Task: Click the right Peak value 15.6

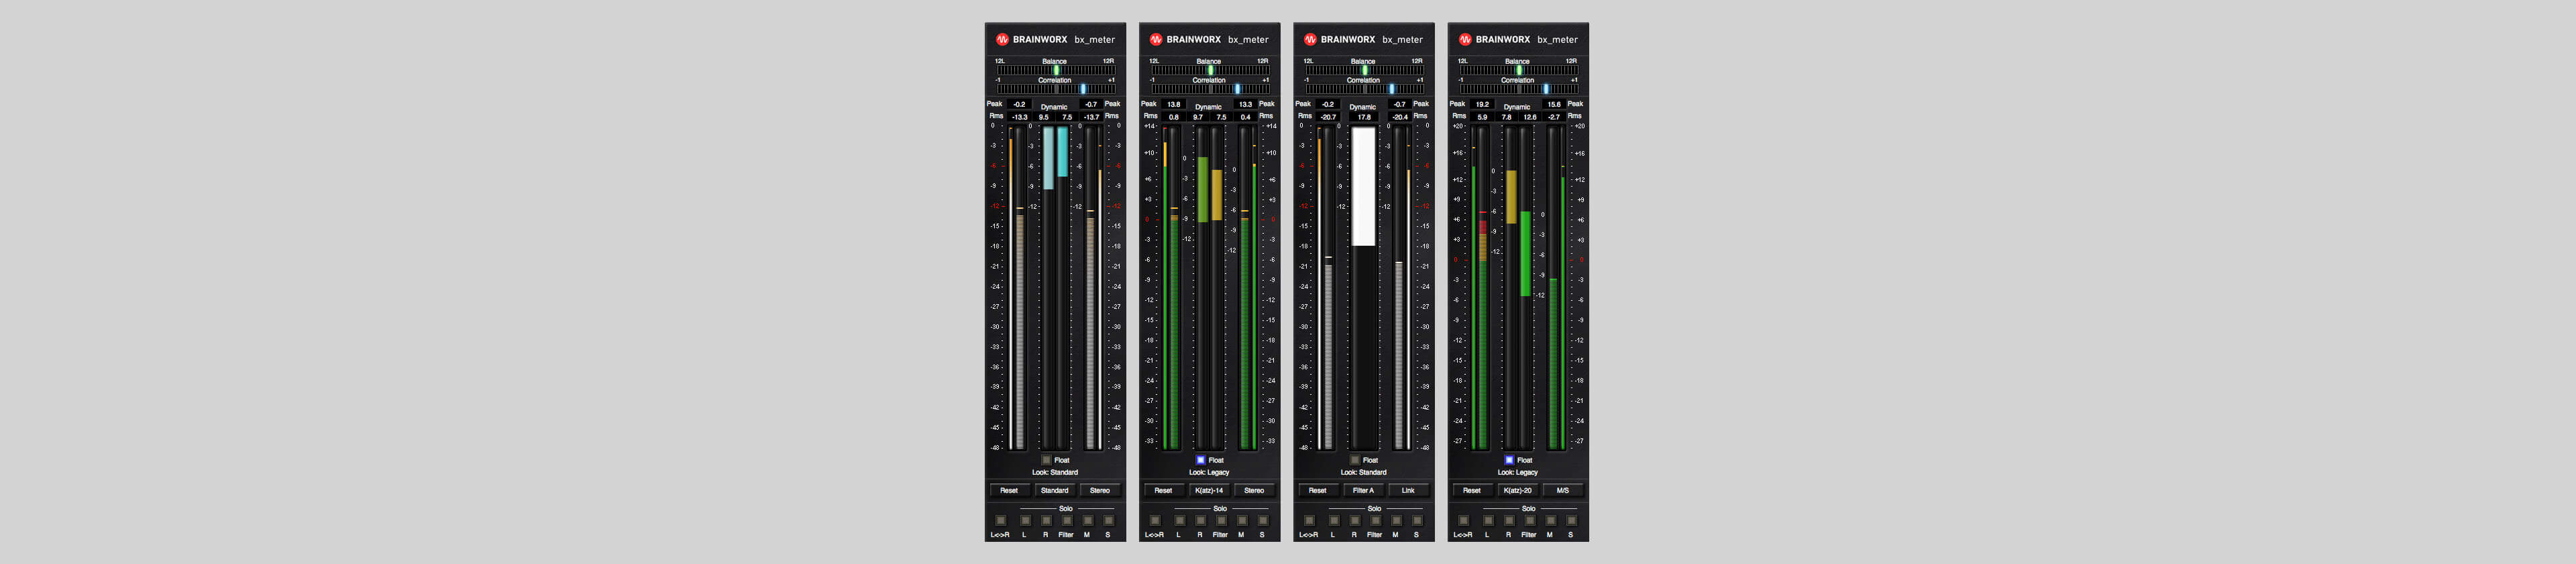Action: 1554,104
